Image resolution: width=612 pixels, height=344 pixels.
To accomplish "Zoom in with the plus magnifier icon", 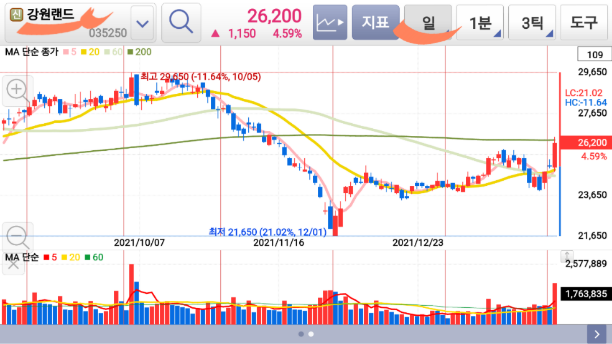I will pos(18,90).
